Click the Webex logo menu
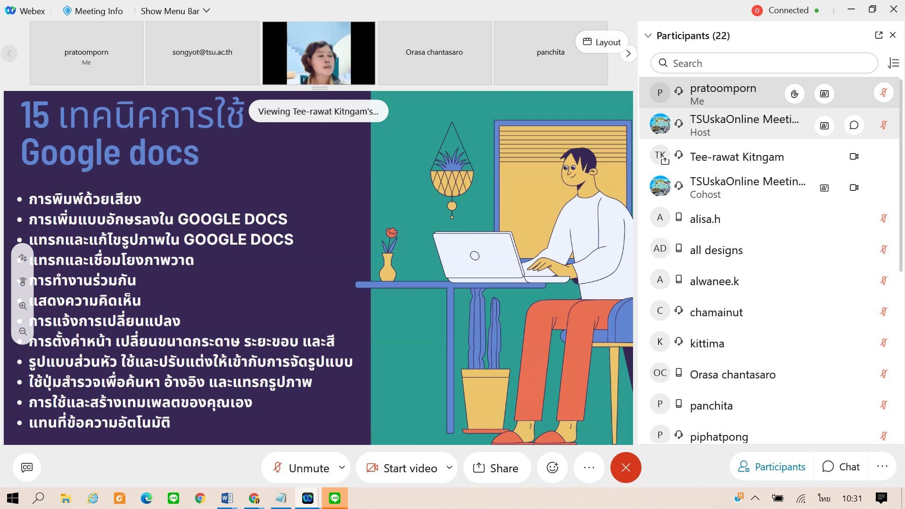 (25, 11)
